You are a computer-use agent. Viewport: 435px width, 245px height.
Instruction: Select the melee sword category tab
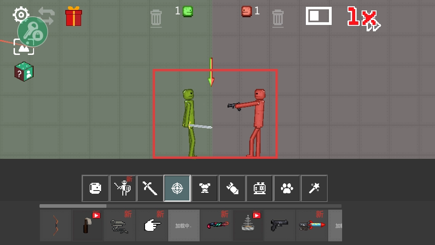click(x=150, y=188)
